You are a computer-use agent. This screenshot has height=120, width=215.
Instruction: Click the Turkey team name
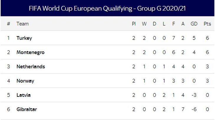24,38
